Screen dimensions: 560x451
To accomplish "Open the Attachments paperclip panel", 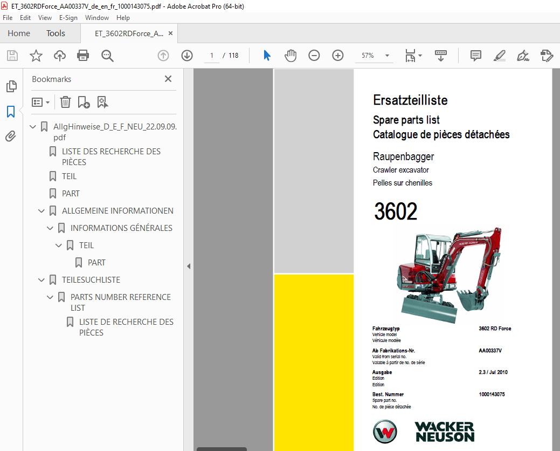I will coord(10,136).
